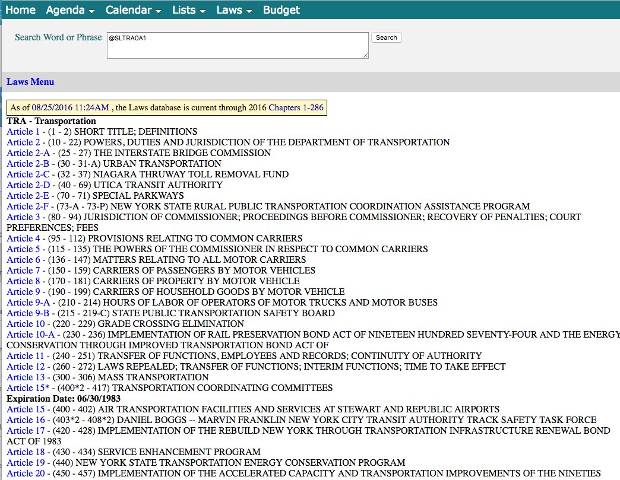
Task: Go to the Home menu item
Action: 20,10
